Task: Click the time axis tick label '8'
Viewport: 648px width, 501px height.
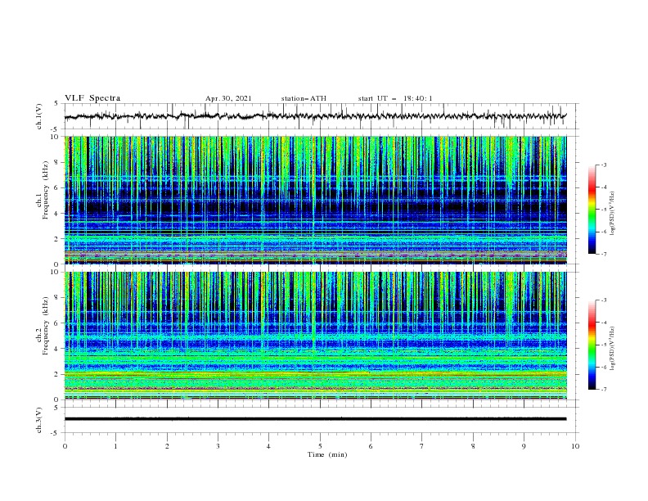Action: [x=473, y=446]
